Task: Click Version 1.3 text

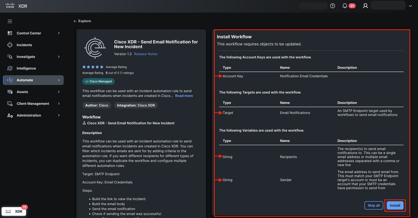Action: click(123, 54)
